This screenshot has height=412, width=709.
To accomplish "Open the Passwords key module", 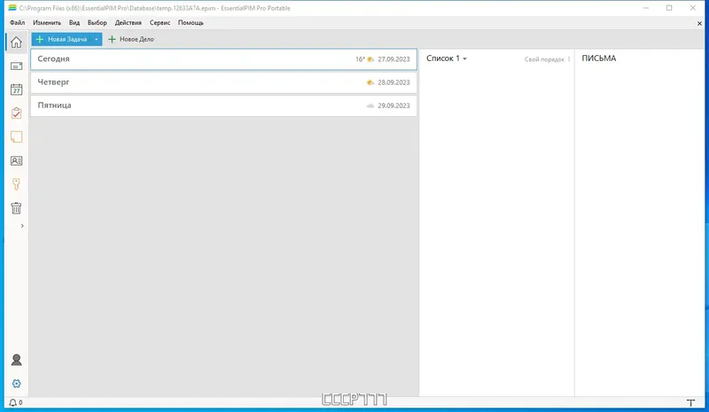I will pos(16,184).
